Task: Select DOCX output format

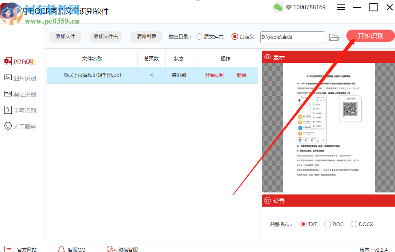Action: coord(355,224)
